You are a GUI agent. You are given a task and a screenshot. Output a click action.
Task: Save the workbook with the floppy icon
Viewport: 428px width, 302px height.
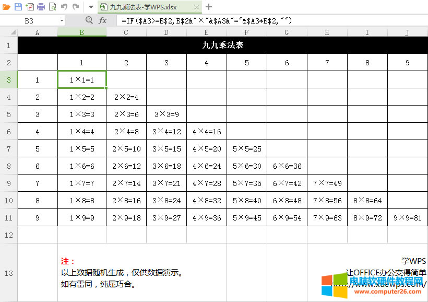[x=18, y=7]
